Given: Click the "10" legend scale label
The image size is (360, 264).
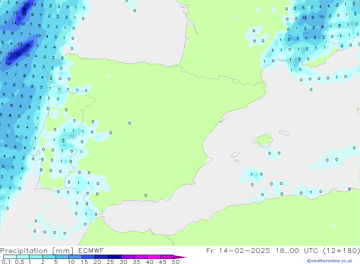Looking at the screenshot, I should tap(71, 262).
